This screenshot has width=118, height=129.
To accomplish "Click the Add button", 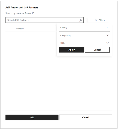I will coord(32,118).
